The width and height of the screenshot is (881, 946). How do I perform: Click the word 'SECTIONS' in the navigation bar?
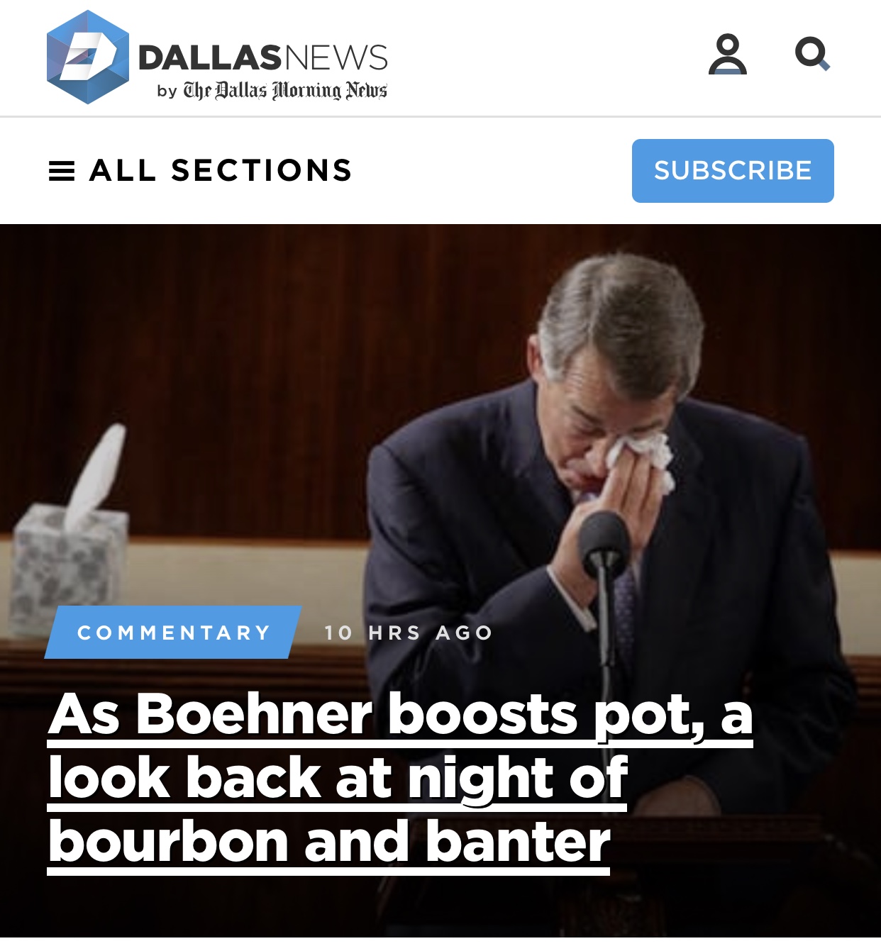point(262,171)
